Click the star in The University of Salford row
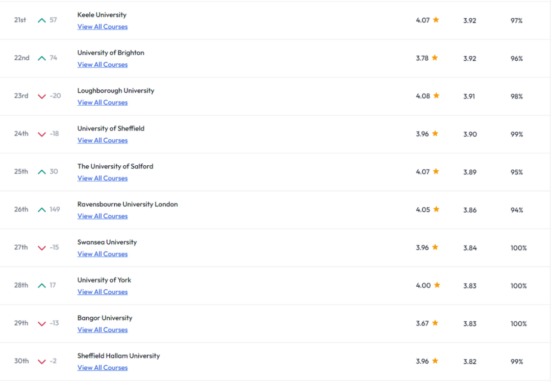 tap(436, 171)
